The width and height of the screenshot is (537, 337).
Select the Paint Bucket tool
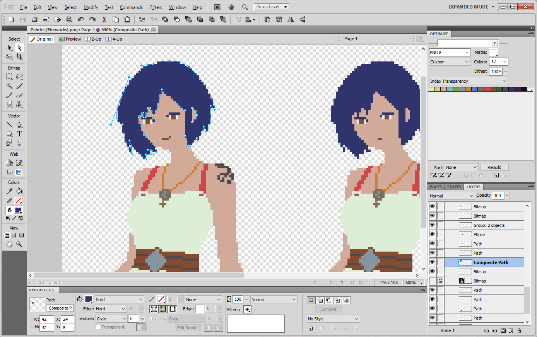(x=19, y=191)
